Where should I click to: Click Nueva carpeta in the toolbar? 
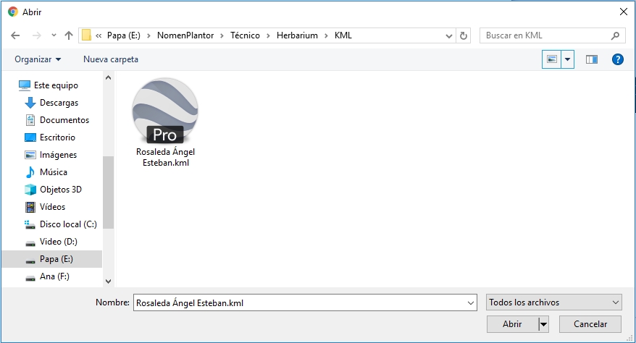110,59
